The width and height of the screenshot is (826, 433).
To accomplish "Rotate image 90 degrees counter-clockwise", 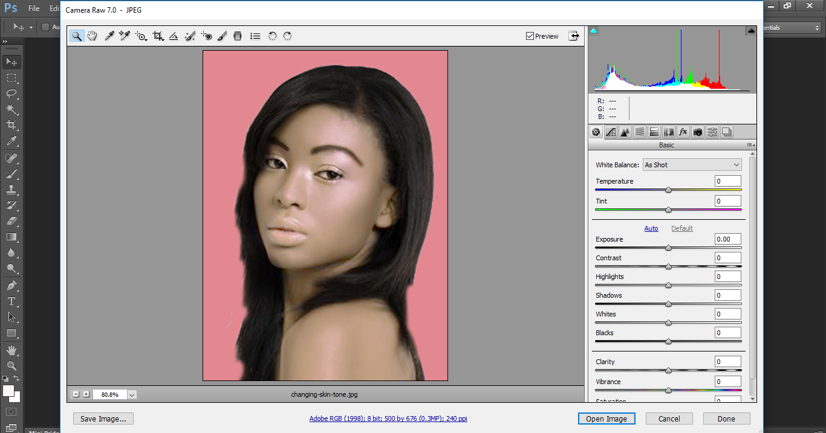I will [x=272, y=36].
